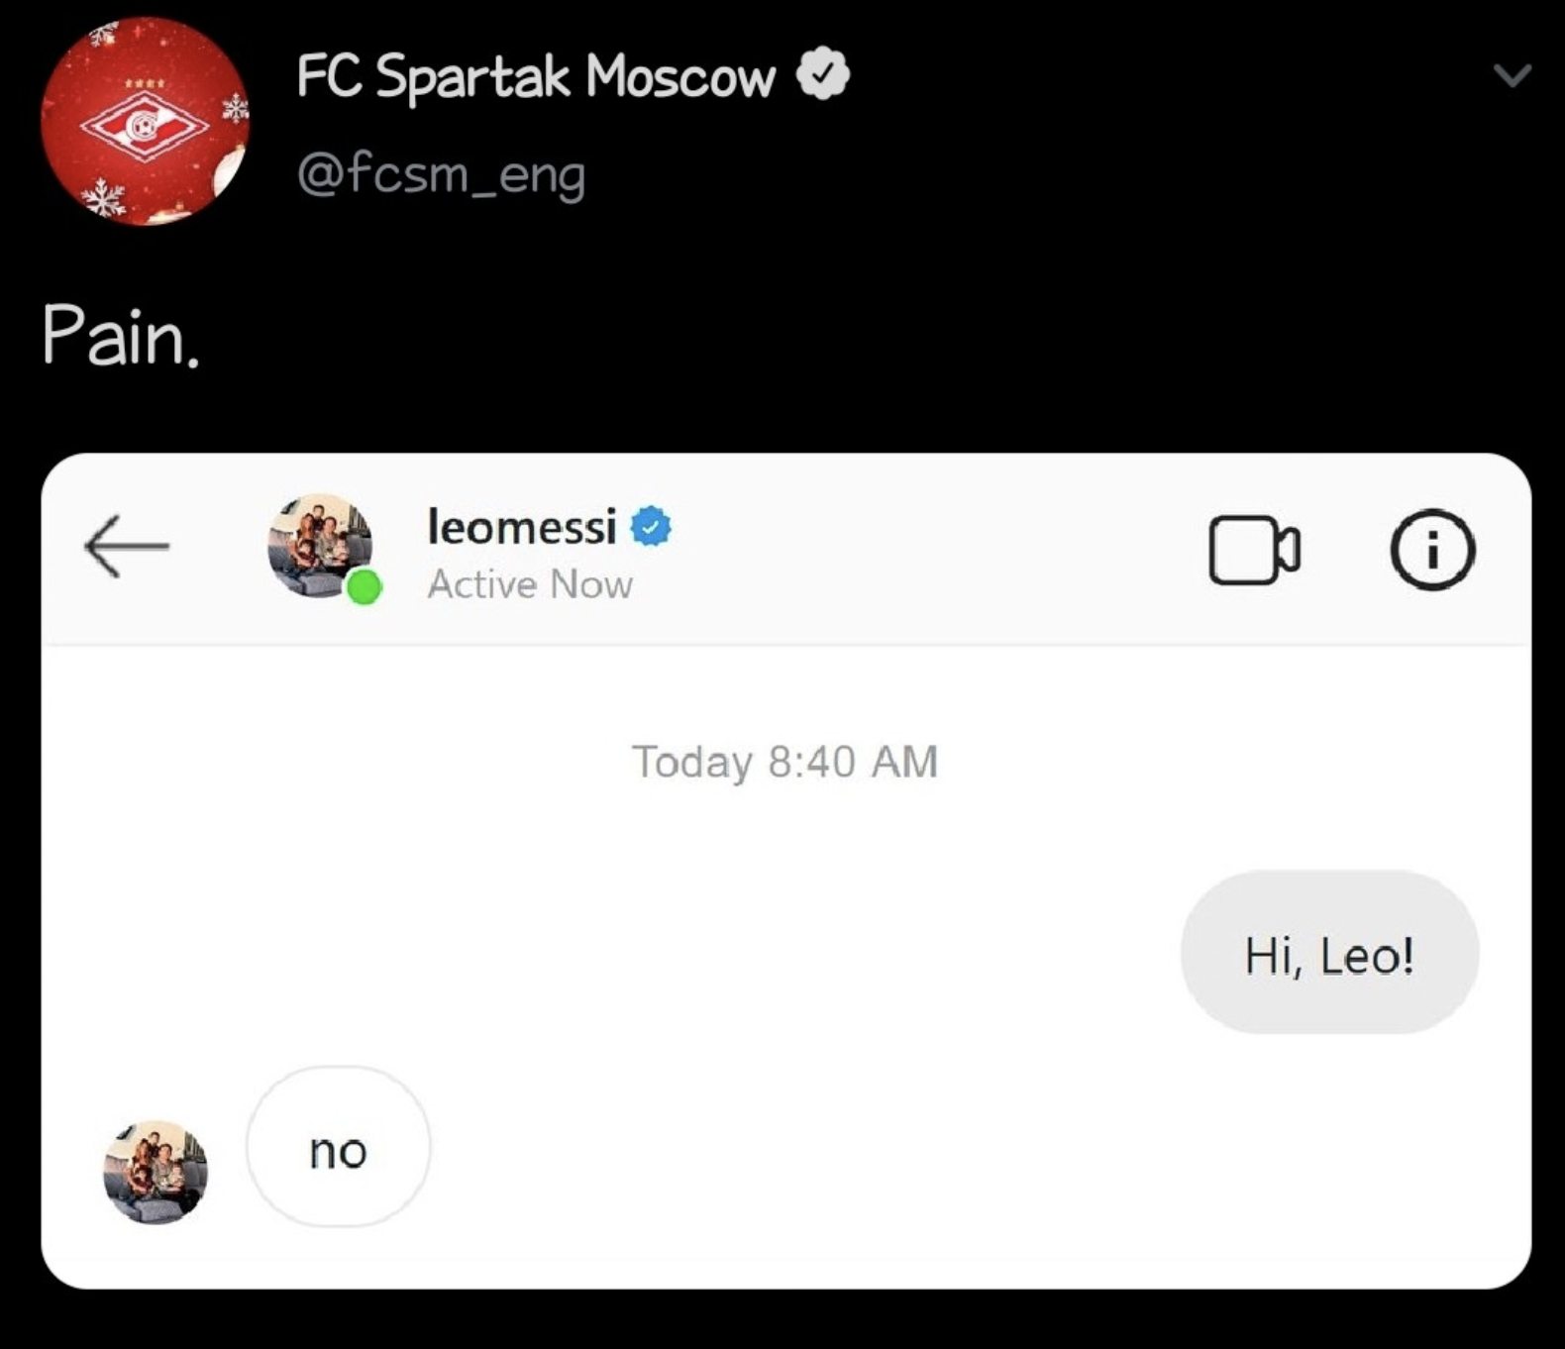Open the leomessi username in the header
The width and height of the screenshot is (1565, 1349).
click(x=521, y=526)
